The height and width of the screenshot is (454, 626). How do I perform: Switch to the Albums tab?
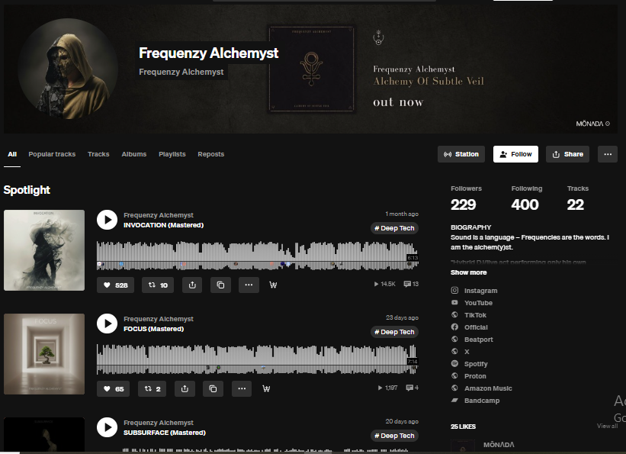point(133,154)
